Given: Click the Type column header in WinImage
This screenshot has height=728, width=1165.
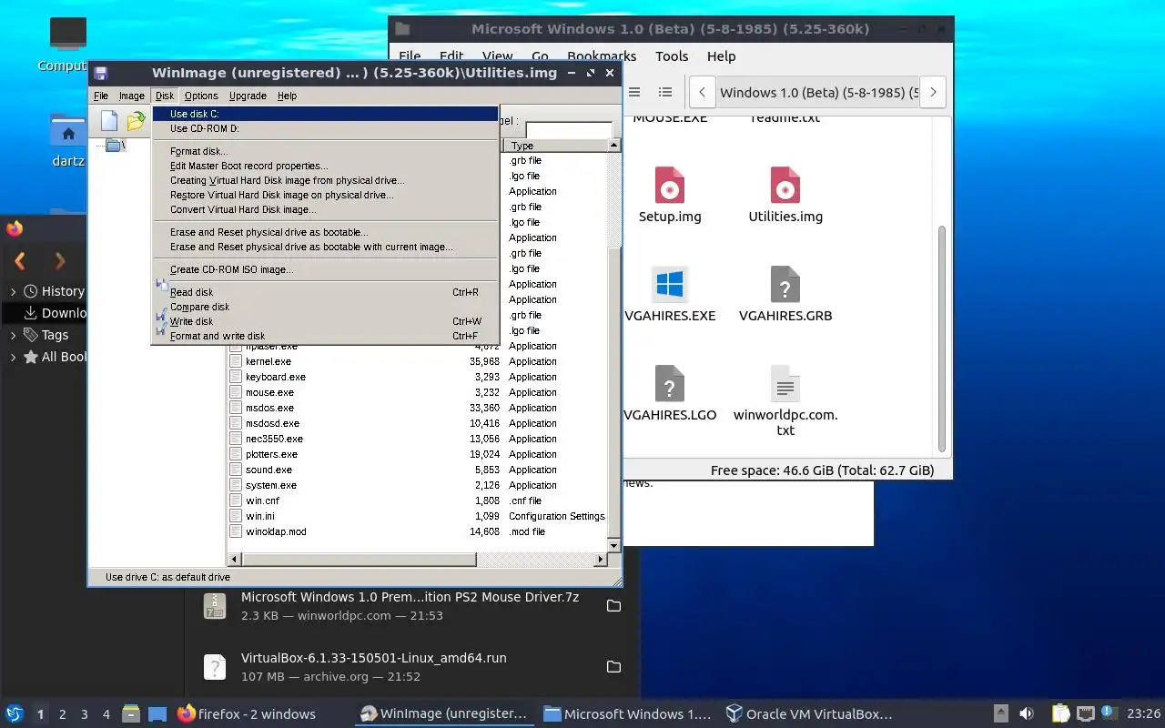Looking at the screenshot, I should pyautogui.click(x=554, y=146).
